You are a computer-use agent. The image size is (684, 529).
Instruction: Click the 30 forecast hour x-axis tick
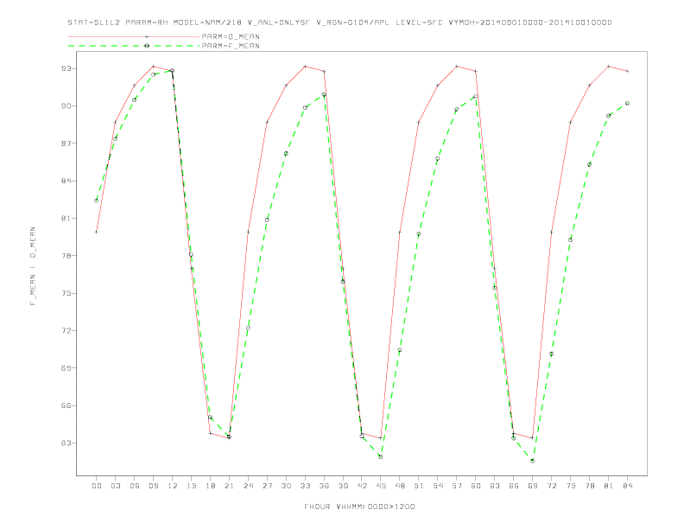coord(286,486)
